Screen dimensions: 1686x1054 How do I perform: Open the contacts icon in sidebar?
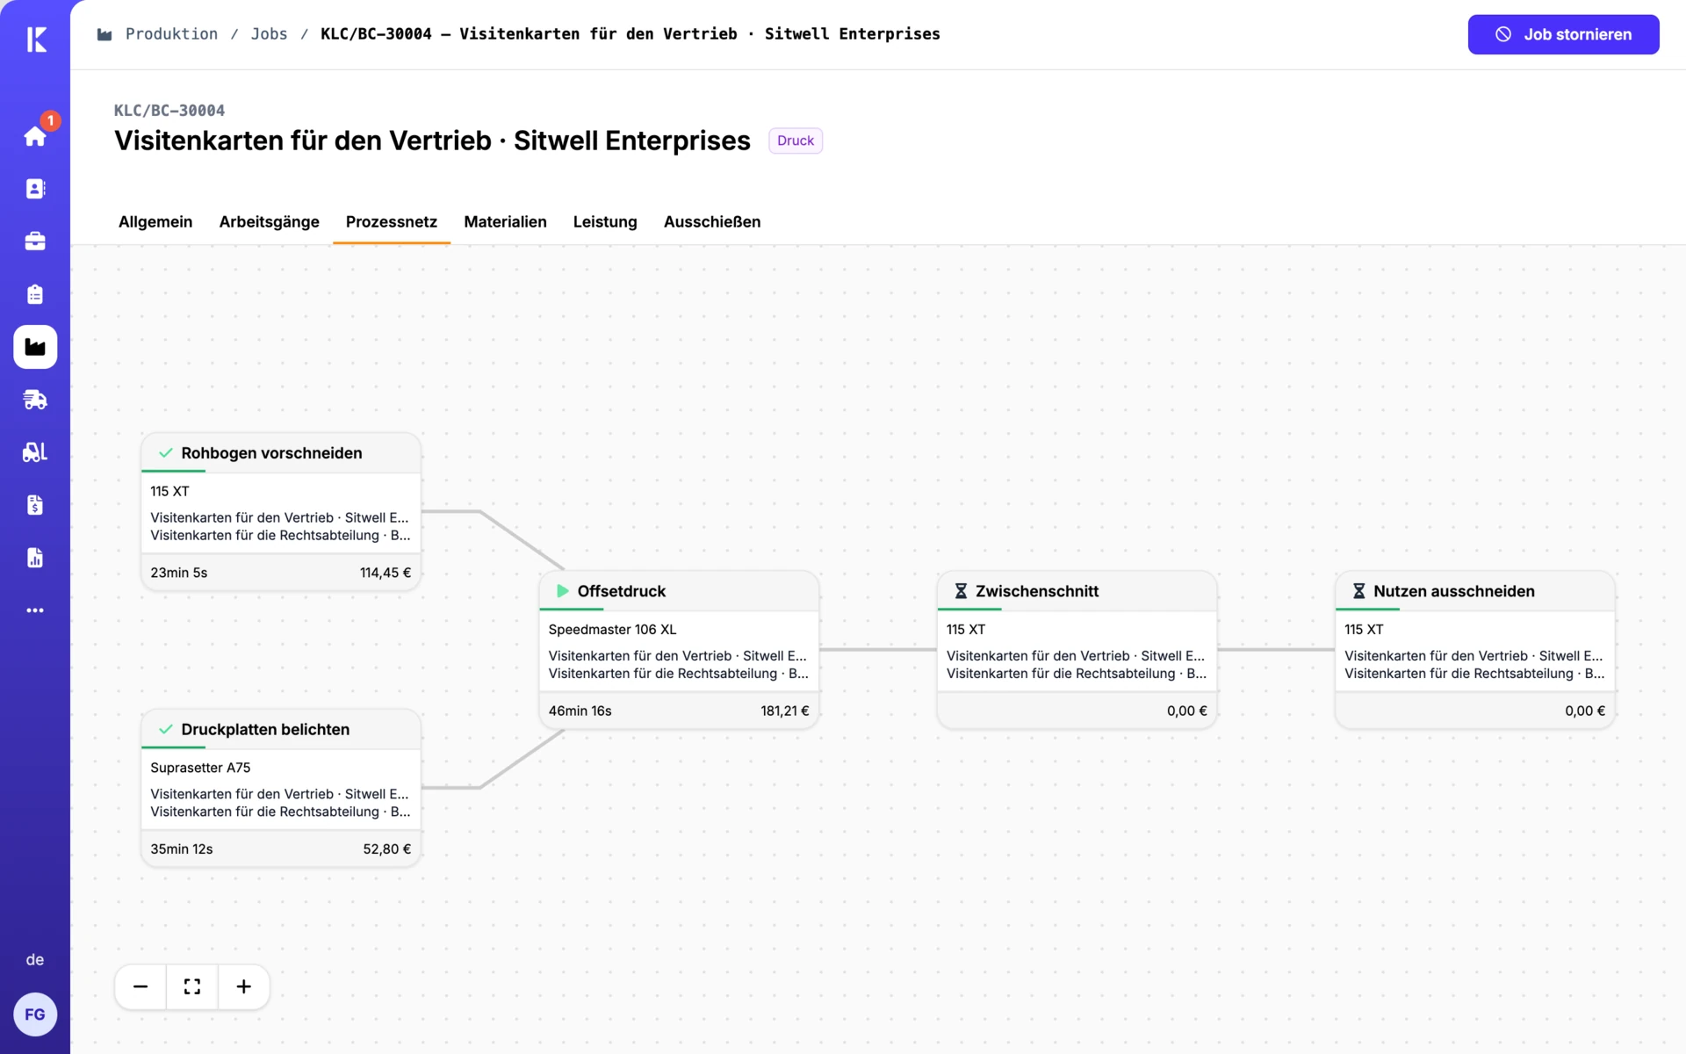point(35,189)
